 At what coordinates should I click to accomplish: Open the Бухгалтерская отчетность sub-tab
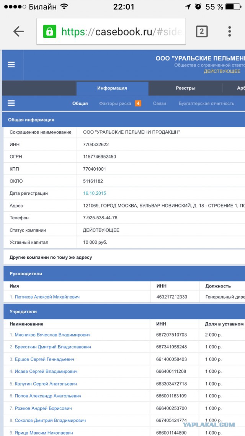coord(206,103)
